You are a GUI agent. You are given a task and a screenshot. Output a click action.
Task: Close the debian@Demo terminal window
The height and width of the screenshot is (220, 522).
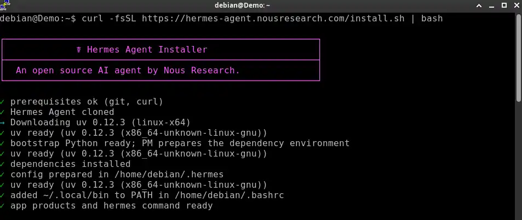(x=517, y=5)
